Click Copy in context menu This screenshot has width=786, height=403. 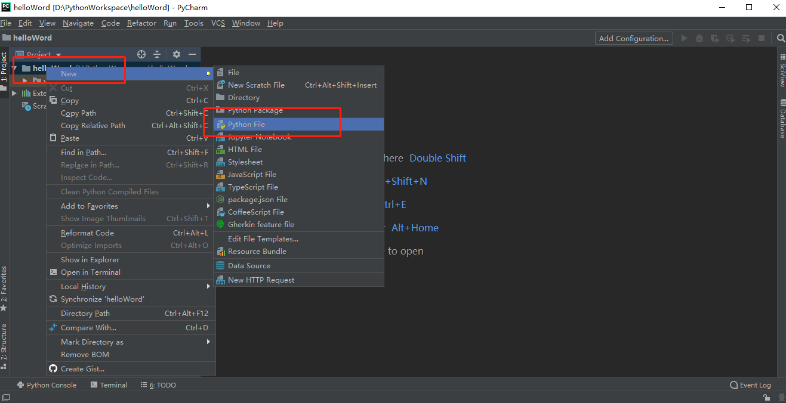[131, 100]
